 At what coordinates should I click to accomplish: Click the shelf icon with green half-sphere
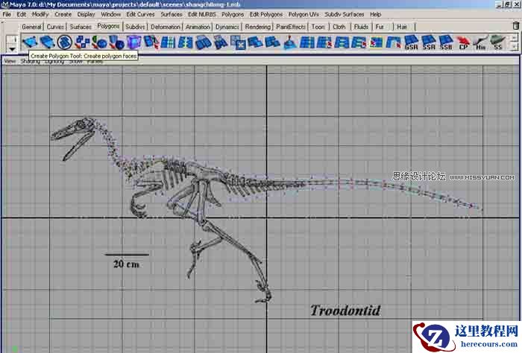99,42
